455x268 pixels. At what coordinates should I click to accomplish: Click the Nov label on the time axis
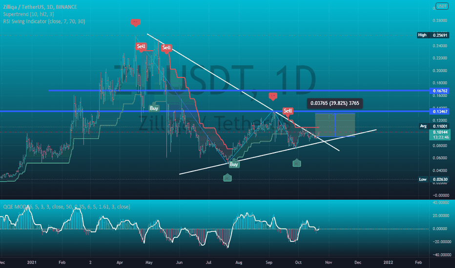(x=329, y=263)
